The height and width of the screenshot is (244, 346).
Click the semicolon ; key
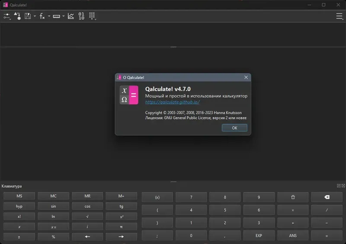click(157, 236)
